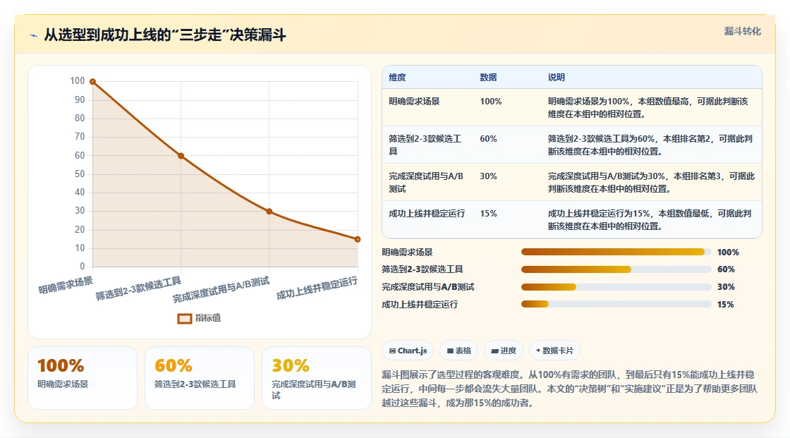
Task: Click the 30% value in the table
Action: pyautogui.click(x=488, y=176)
